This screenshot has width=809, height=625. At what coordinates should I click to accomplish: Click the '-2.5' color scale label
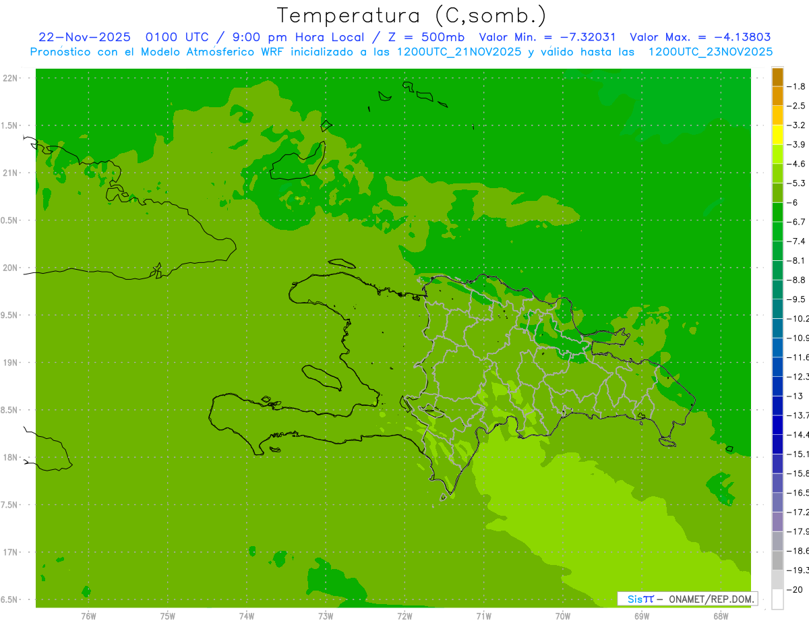coord(797,106)
